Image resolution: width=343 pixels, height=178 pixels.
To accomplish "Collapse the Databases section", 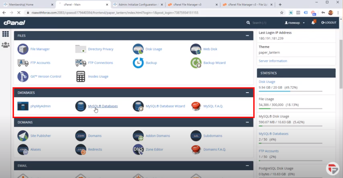I will click(x=247, y=93).
